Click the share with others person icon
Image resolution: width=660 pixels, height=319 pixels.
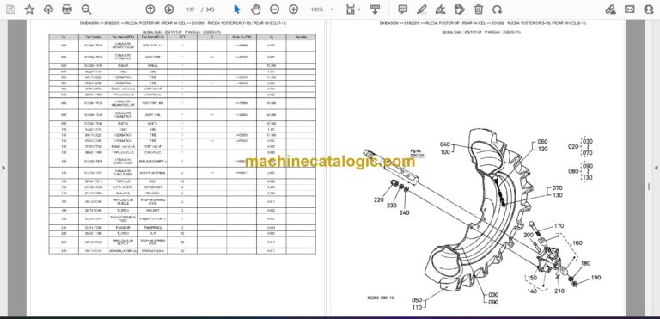649,9
